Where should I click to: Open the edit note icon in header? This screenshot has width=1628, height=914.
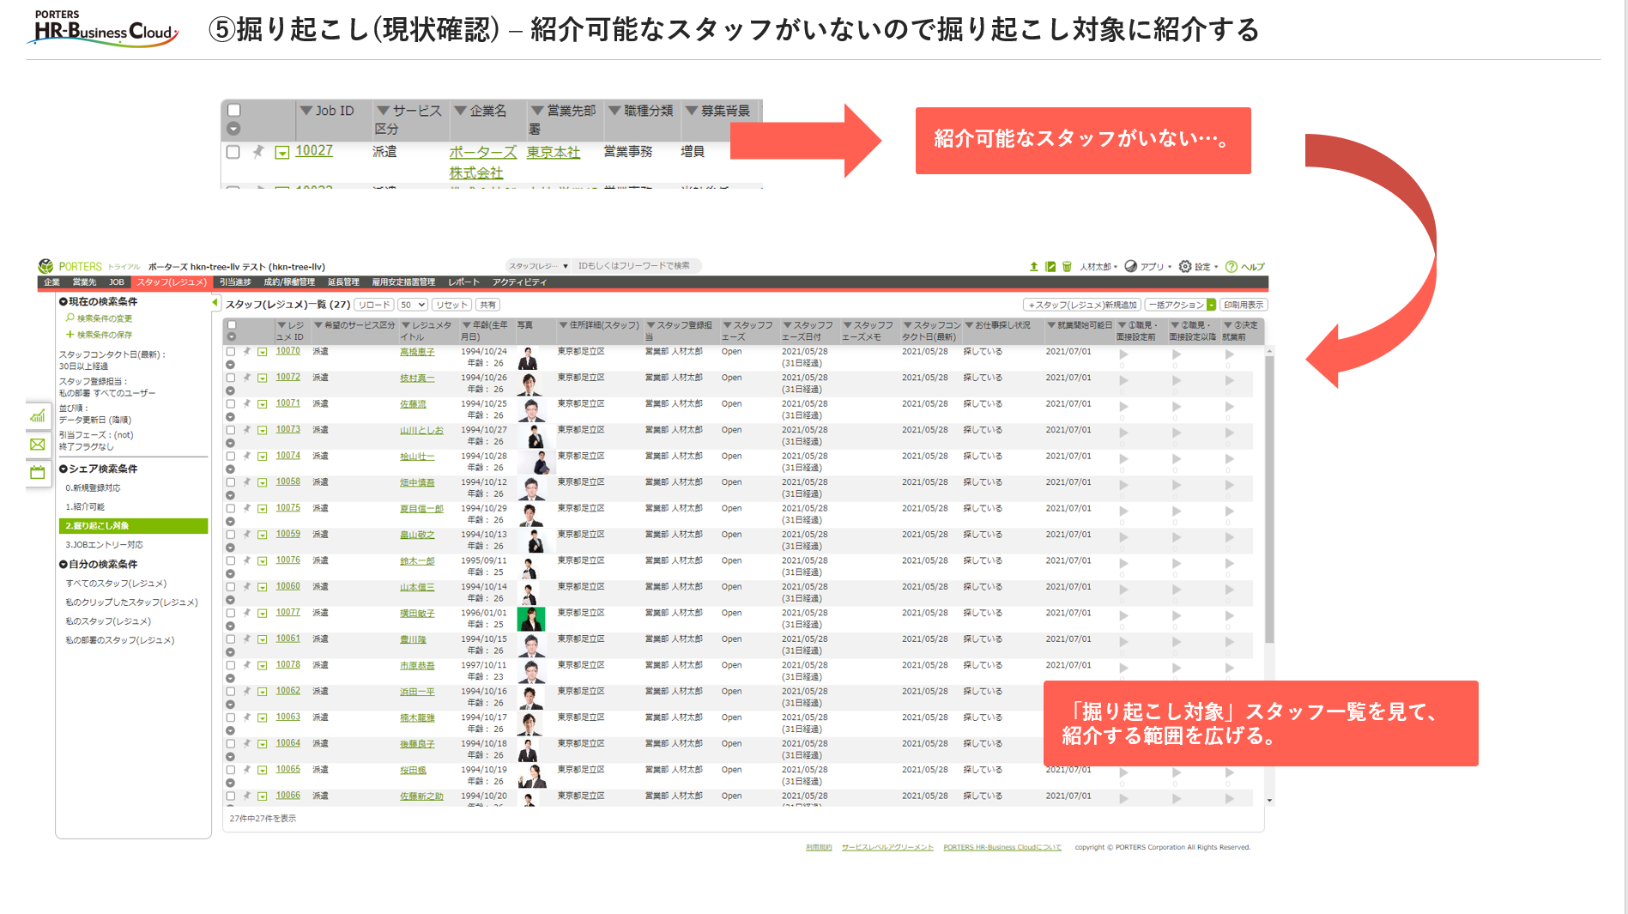click(x=1050, y=267)
